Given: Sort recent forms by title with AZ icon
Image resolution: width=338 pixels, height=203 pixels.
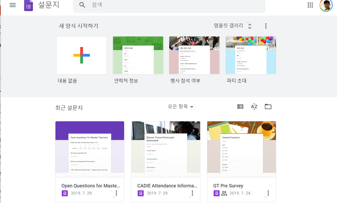Looking at the screenshot, I should coord(254,107).
